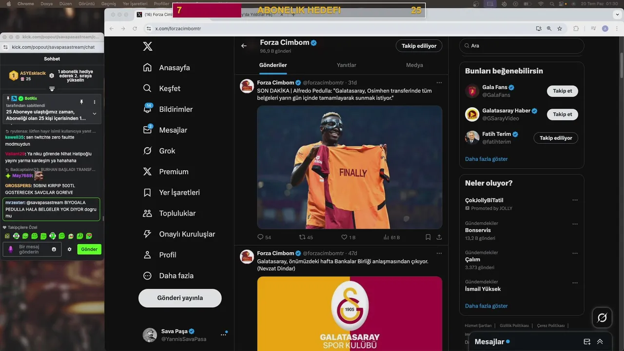The image size is (624, 351).
Task: Open more options on Bankalar Birliği post
Action: 439,253
